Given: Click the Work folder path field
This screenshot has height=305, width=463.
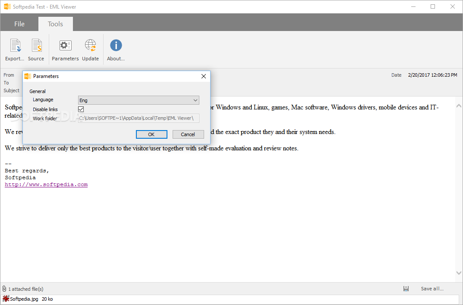Looking at the screenshot, I should coord(139,118).
